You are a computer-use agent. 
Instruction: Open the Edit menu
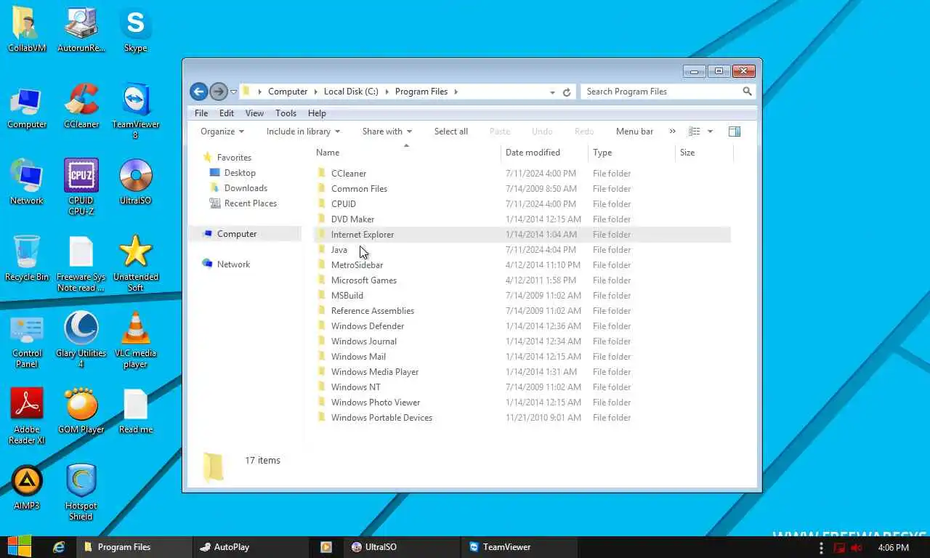227,113
